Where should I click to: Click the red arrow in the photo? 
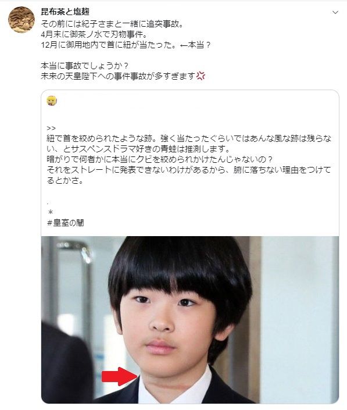click(119, 376)
